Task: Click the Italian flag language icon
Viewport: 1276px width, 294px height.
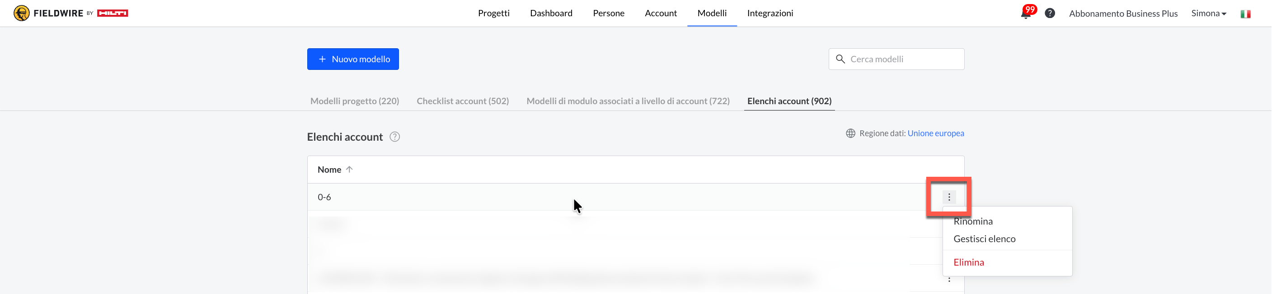Action: (x=1245, y=14)
